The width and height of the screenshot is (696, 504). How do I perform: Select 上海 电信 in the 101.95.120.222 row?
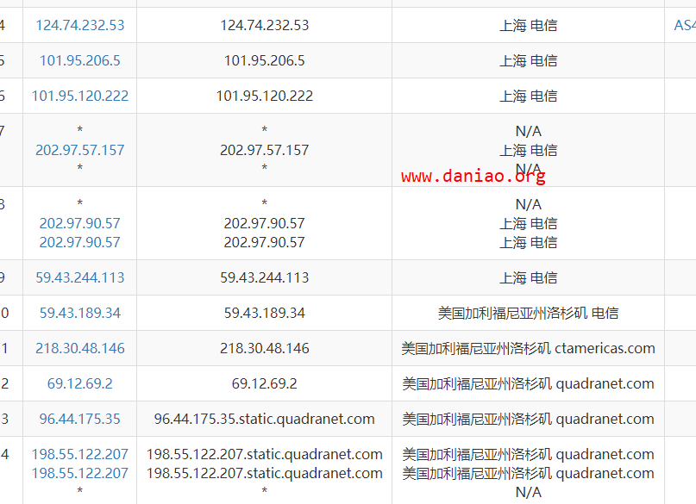[x=528, y=96]
